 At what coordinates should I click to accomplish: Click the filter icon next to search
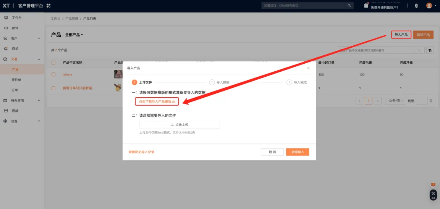point(430,50)
